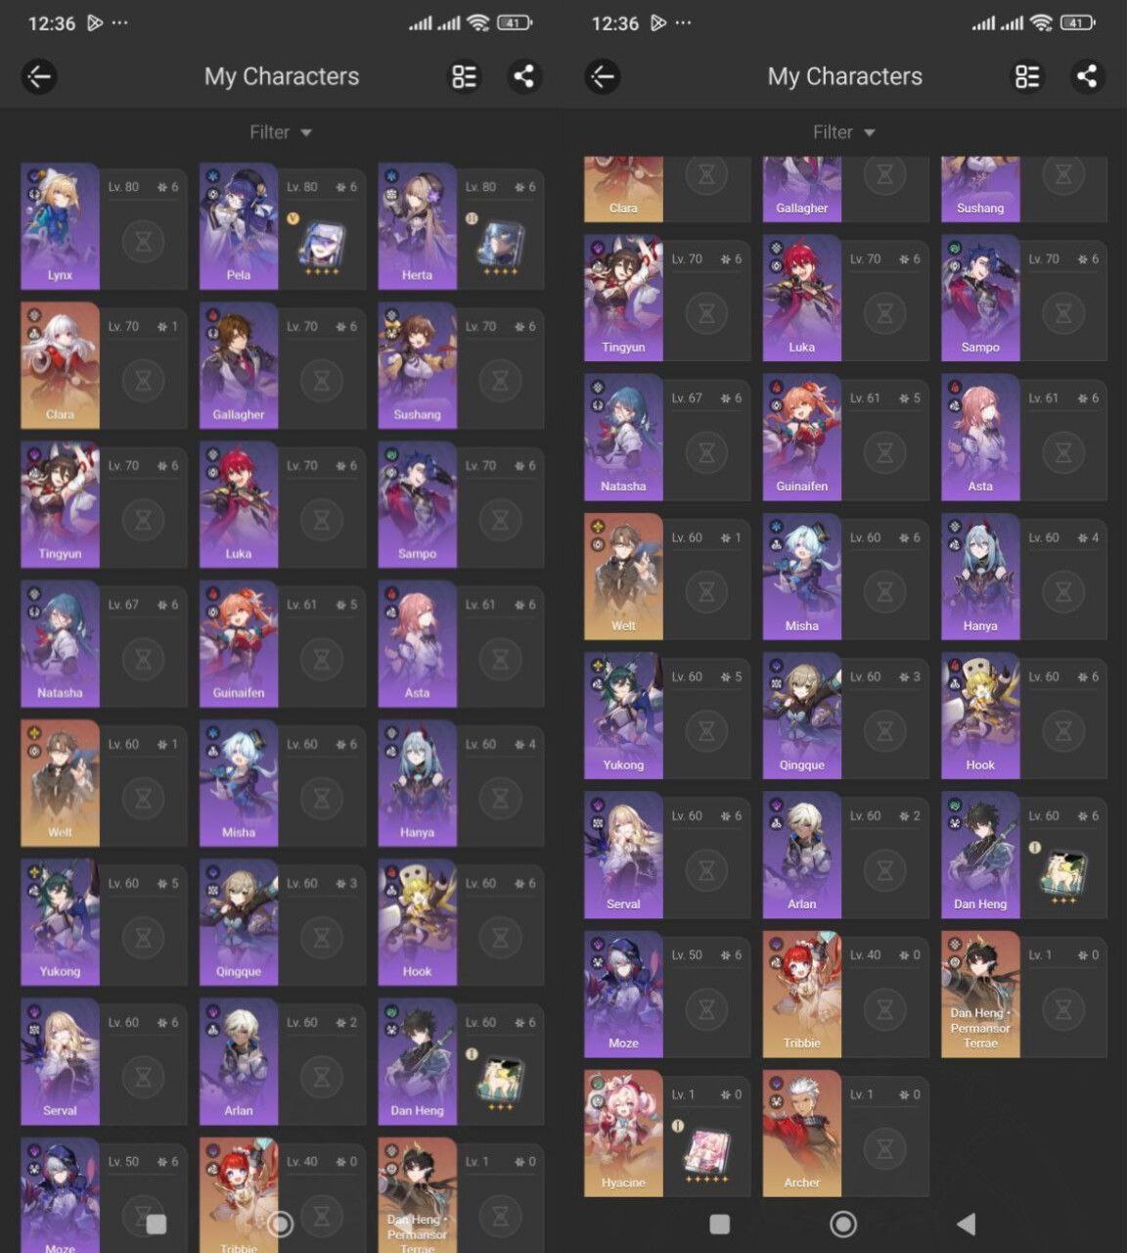This screenshot has width=1127, height=1253.
Task: Open Tingyun's portrait in the left screenshot
Action: point(60,504)
